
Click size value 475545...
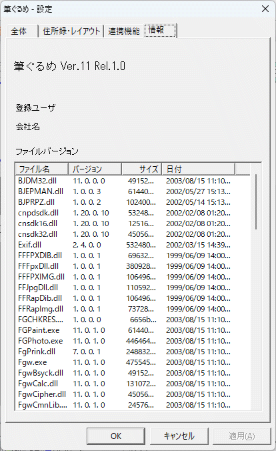(141, 362)
